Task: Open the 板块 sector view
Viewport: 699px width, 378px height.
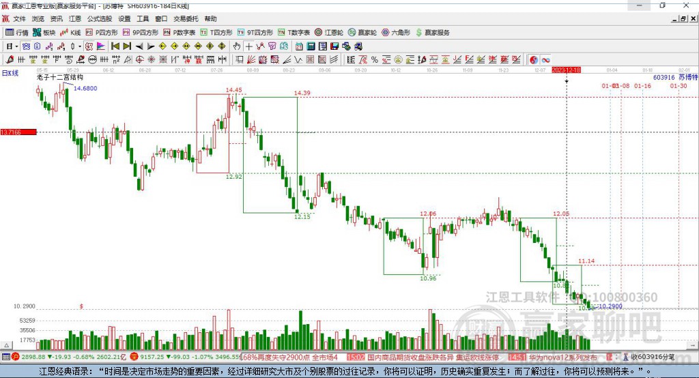Action: [x=44, y=33]
